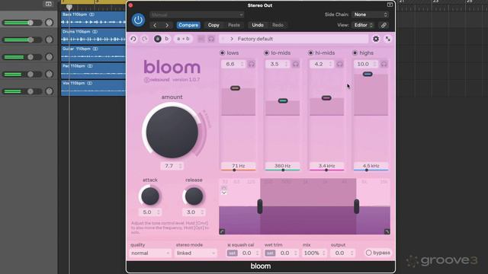
Task: Solo the lo-mids band headphones icon
Action: (296, 64)
